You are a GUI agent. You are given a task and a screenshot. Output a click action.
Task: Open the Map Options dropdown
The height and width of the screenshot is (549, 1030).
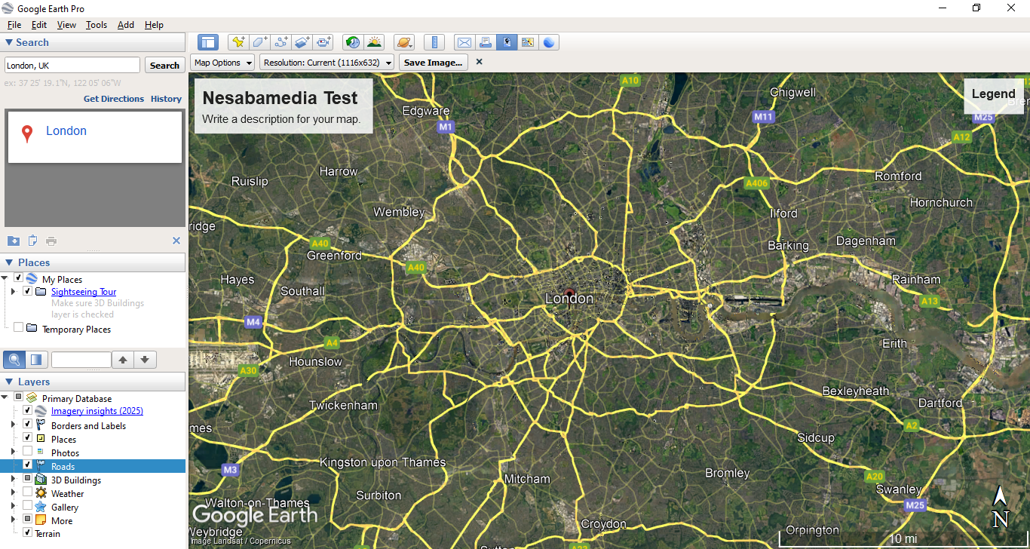222,63
